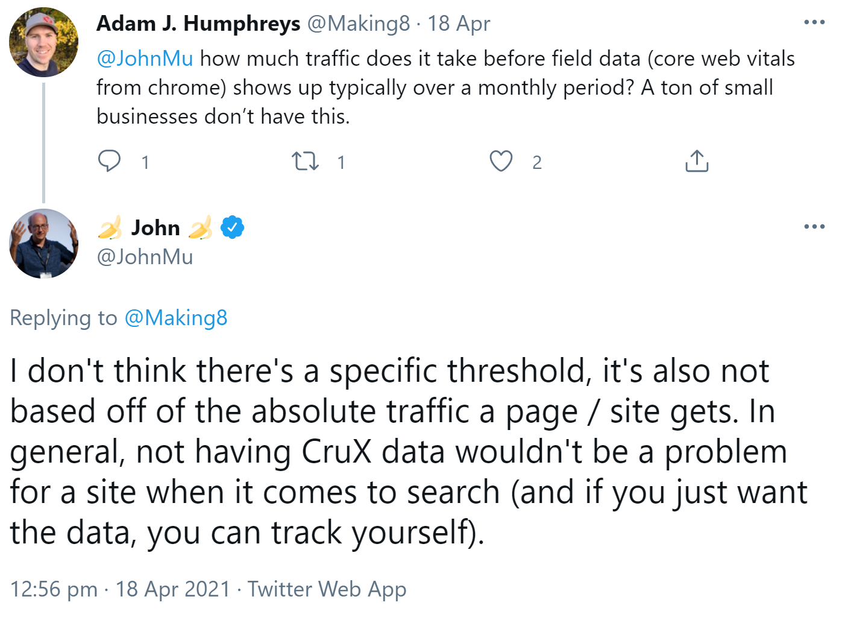Open John's profile picture
Image resolution: width=842 pixels, height=617 pixels.
43,244
